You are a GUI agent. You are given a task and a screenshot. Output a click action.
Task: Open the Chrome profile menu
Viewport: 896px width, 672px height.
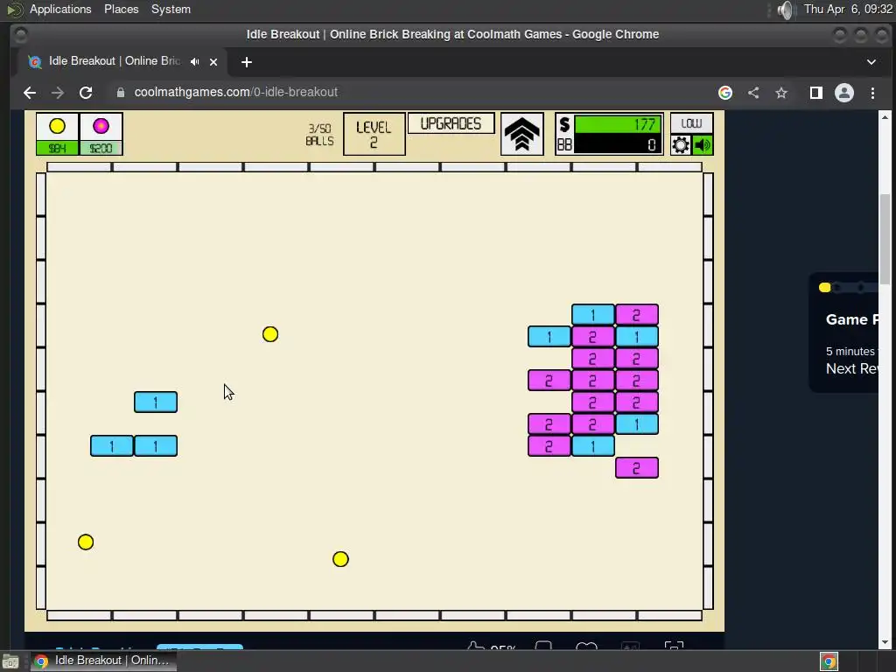(844, 93)
